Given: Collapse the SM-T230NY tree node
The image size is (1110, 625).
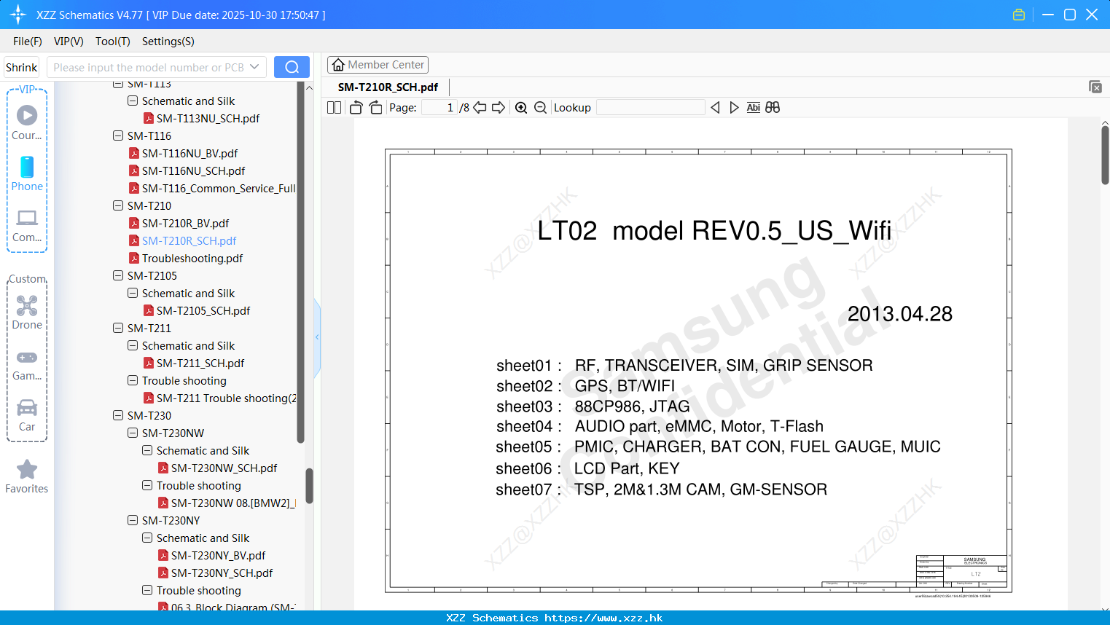Looking at the screenshot, I should pos(133,520).
